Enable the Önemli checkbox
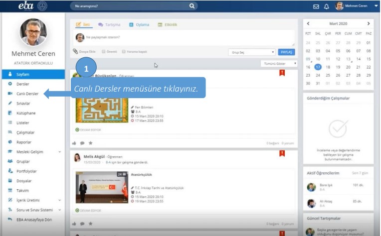 coord(104,51)
